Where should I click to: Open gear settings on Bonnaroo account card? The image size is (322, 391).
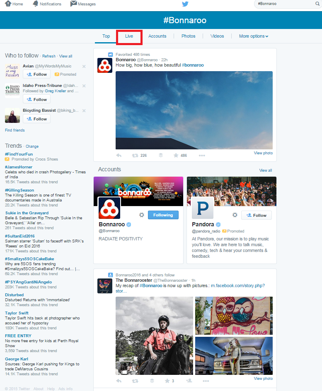click(x=142, y=215)
